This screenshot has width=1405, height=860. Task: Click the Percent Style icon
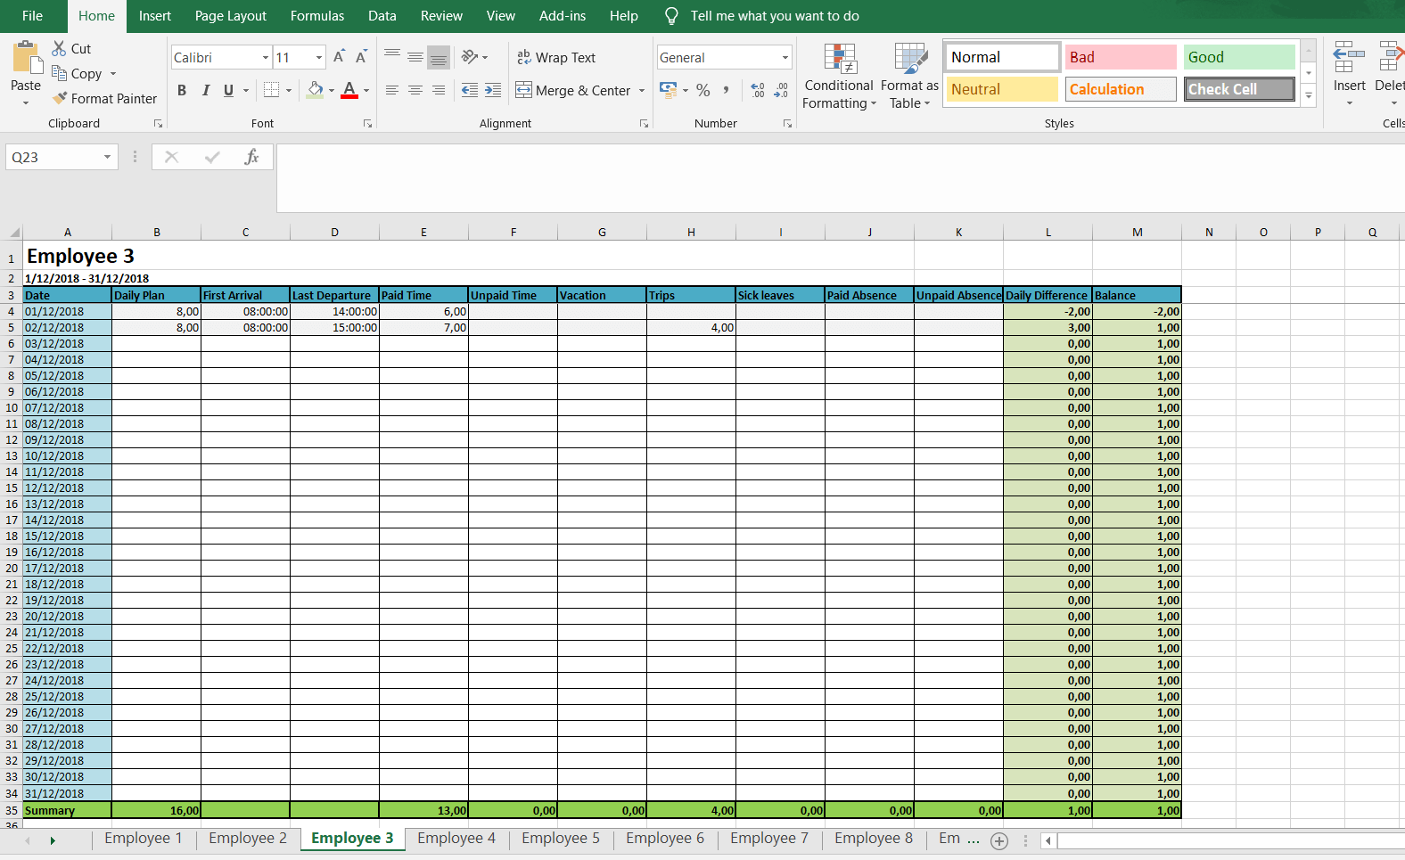click(703, 90)
